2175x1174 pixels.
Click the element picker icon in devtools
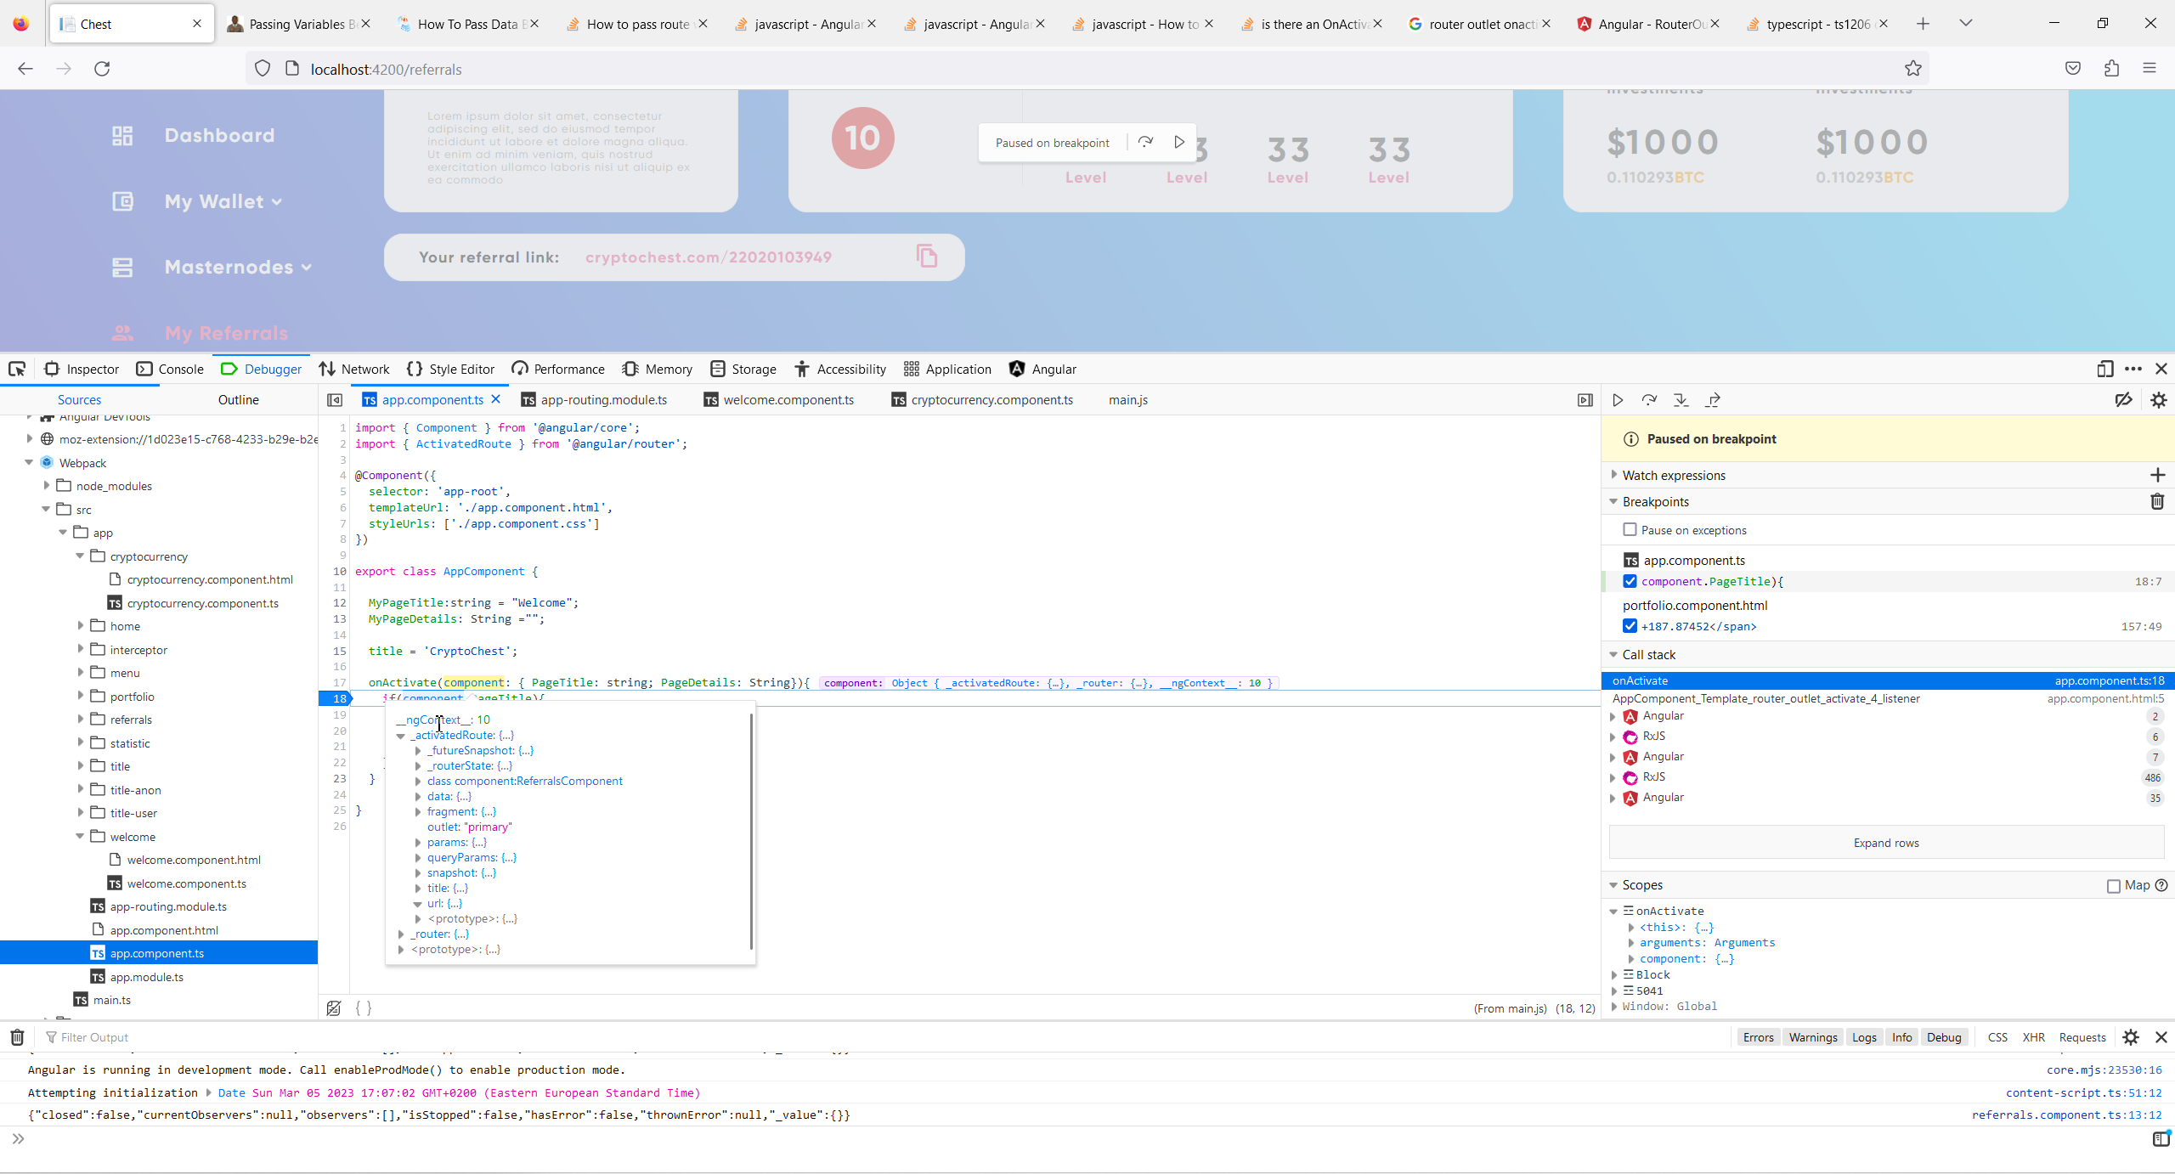pos(17,369)
